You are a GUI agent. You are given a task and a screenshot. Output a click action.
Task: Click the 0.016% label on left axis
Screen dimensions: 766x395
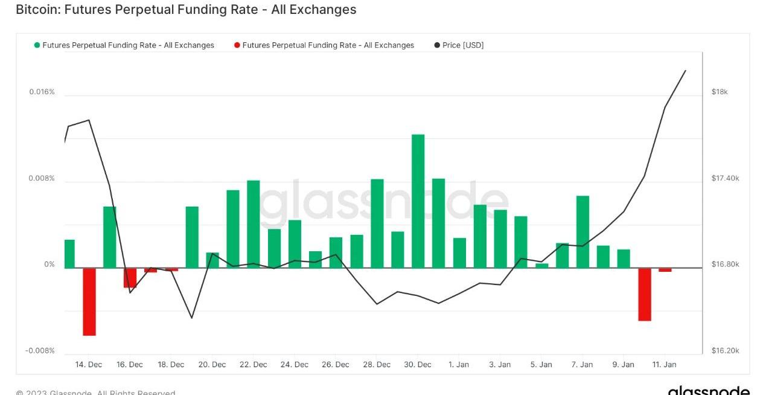tap(42, 92)
